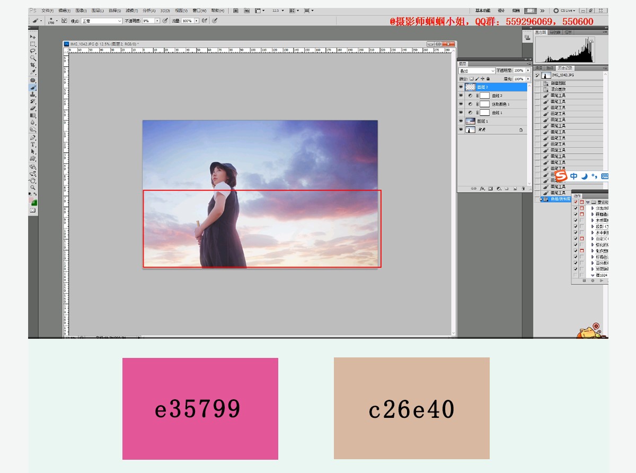Hide the 选取颜色 1 adjustment layer

[x=461, y=104]
